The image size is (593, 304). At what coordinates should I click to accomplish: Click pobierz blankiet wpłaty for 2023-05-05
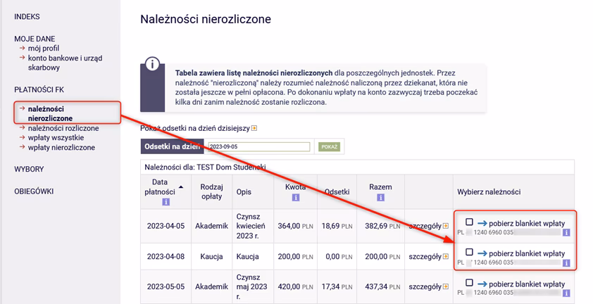point(527,284)
